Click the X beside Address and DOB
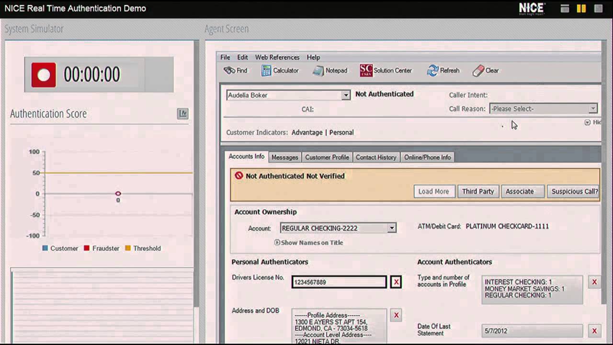This screenshot has width=613, height=345. (x=396, y=315)
